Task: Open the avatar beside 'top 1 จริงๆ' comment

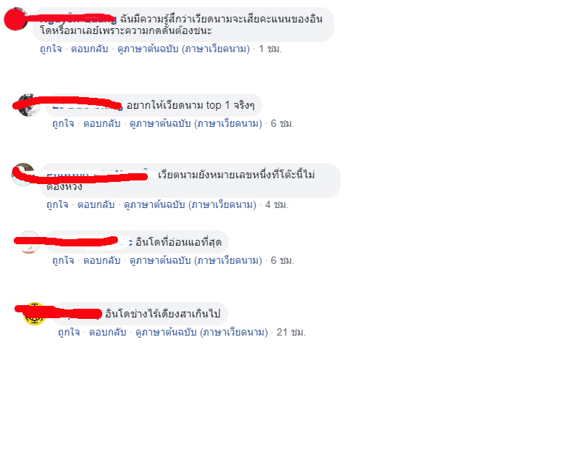Action: point(29,105)
